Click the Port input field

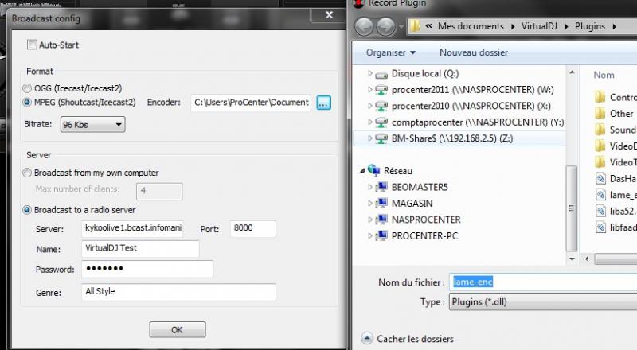(252, 229)
